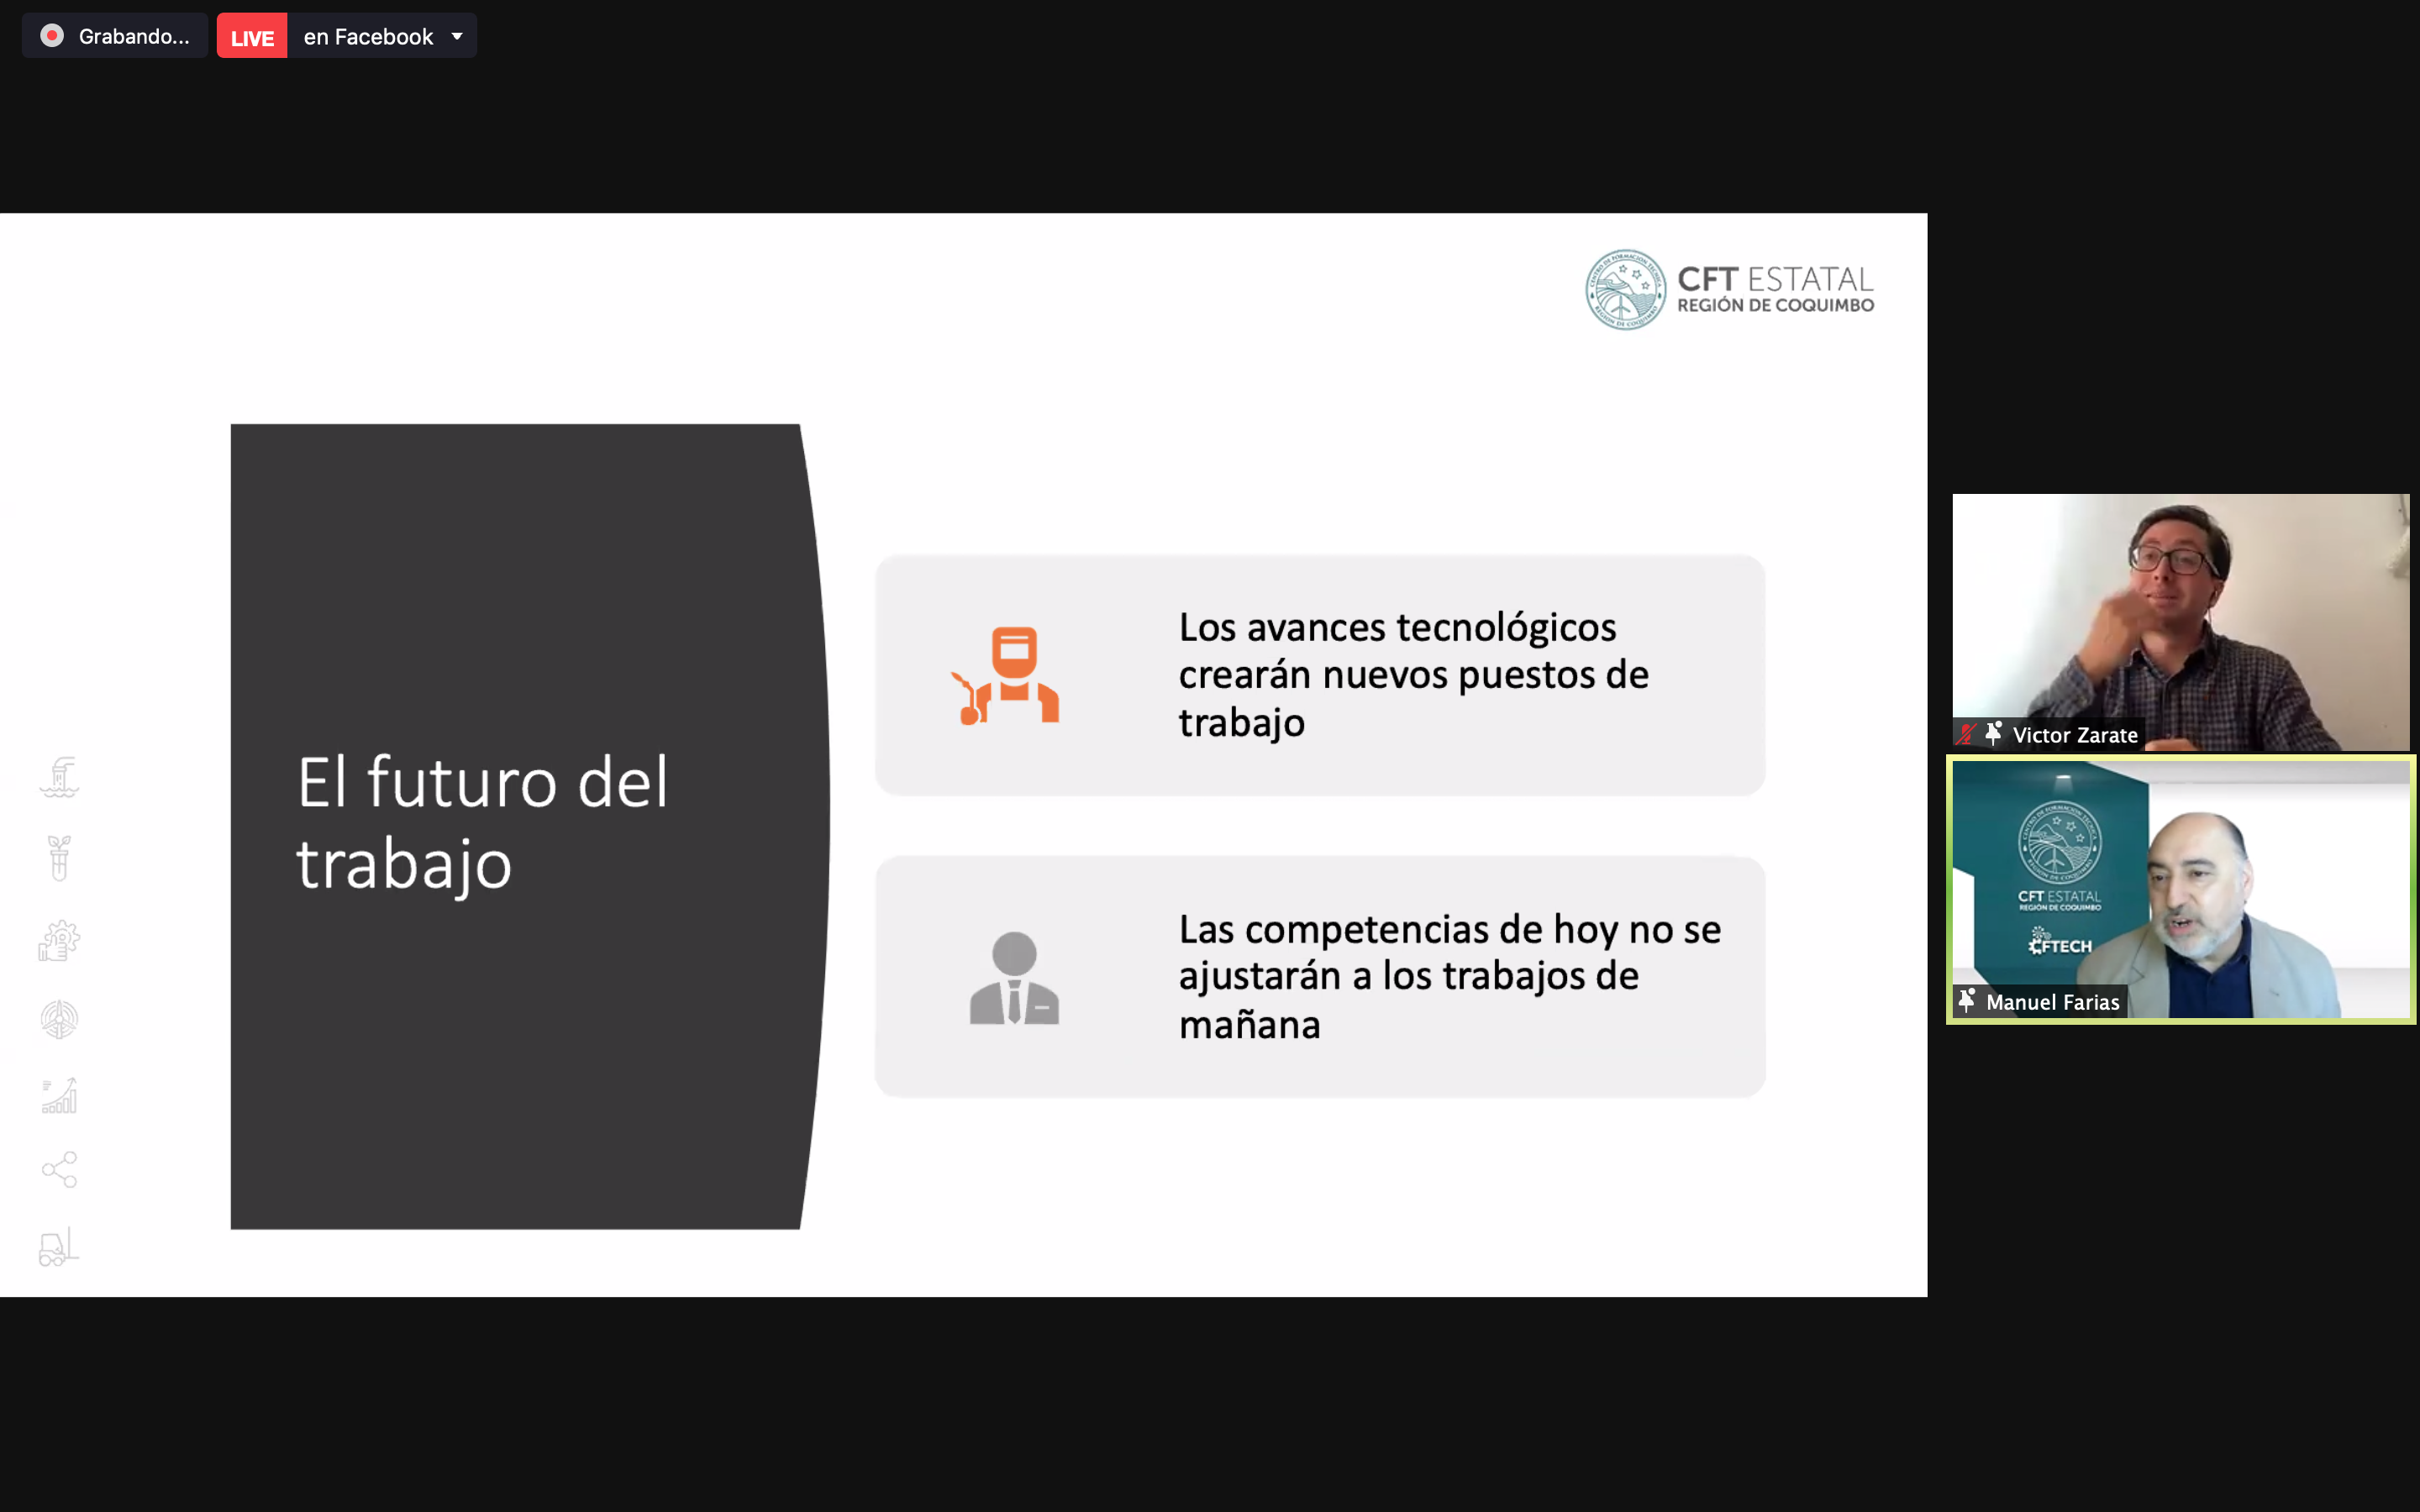This screenshot has height=1512, width=2420.
Task: Click the orange welder worker icon
Action: [x=1010, y=676]
